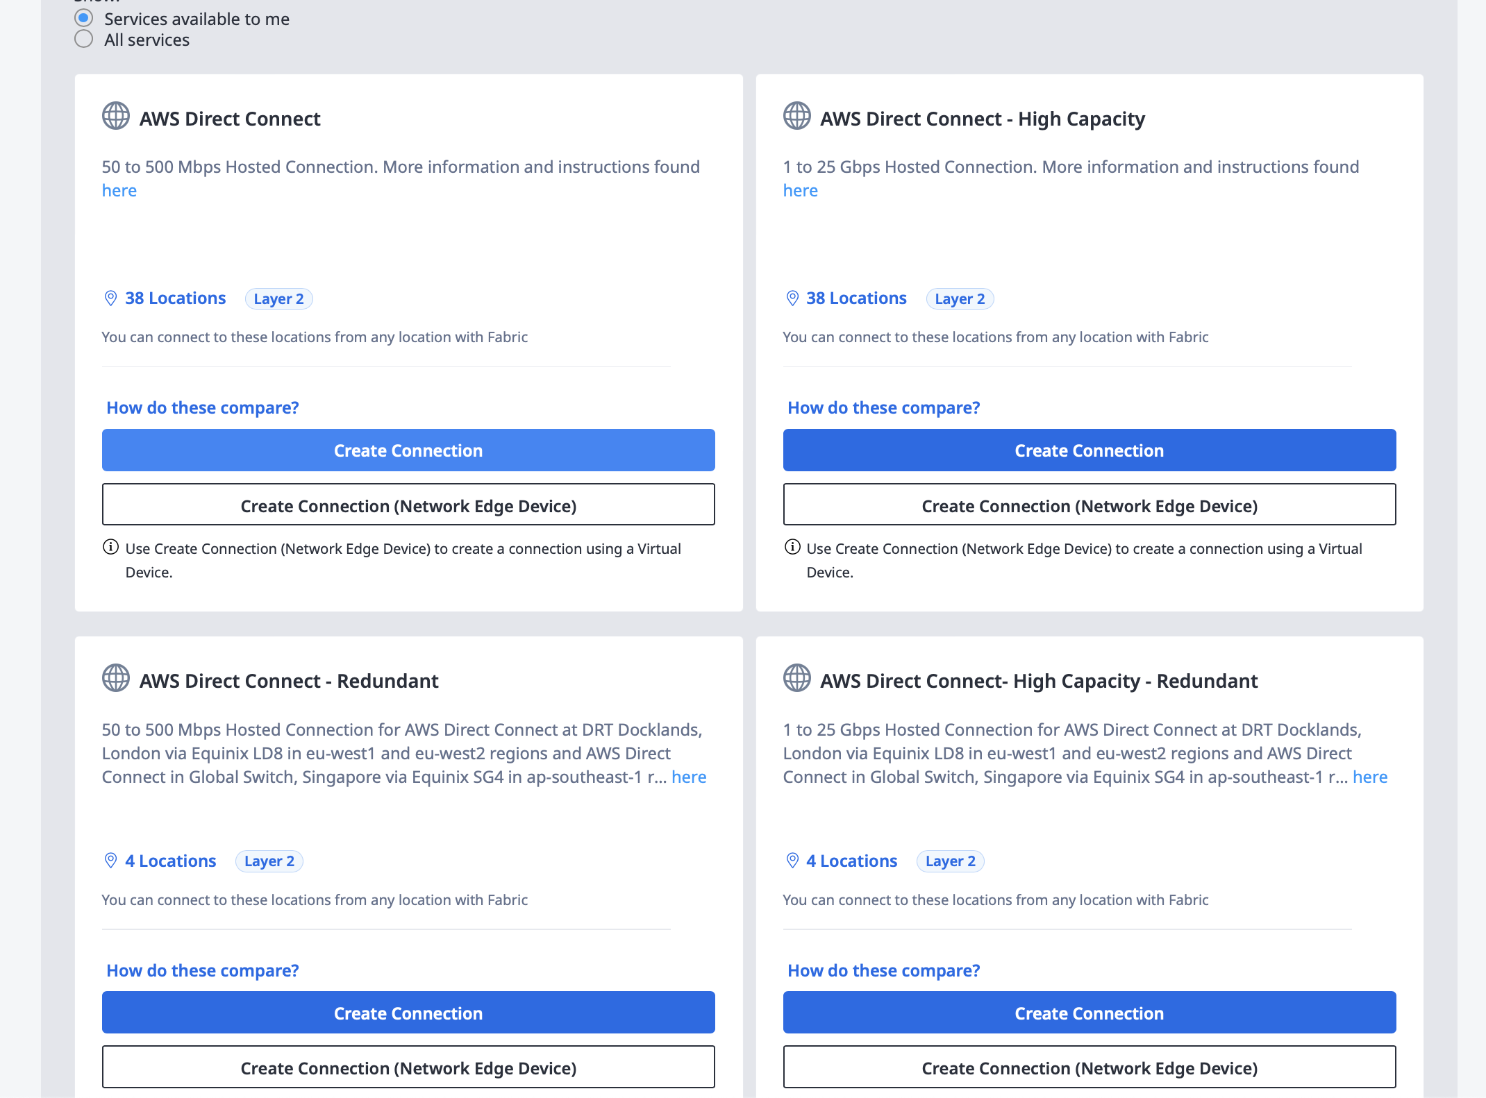Click globe icon for AWS Direct Connect - Redundant
Screen dimensions: 1486x1098
116,678
